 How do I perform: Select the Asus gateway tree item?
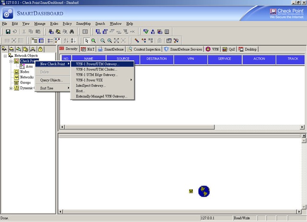(29, 67)
